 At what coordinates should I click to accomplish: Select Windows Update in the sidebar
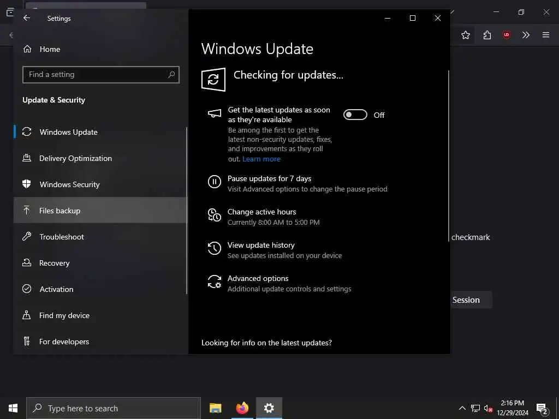pos(101,132)
